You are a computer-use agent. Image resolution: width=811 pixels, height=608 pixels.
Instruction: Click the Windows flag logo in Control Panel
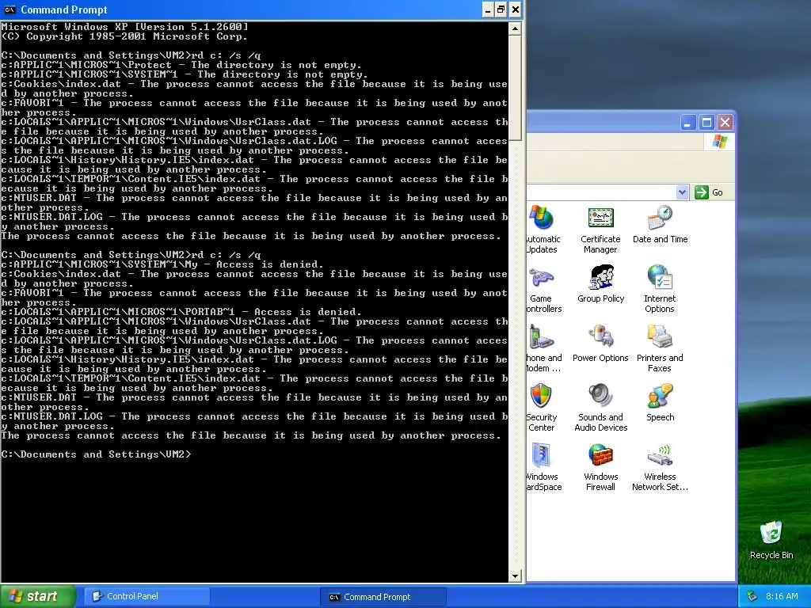pos(719,142)
